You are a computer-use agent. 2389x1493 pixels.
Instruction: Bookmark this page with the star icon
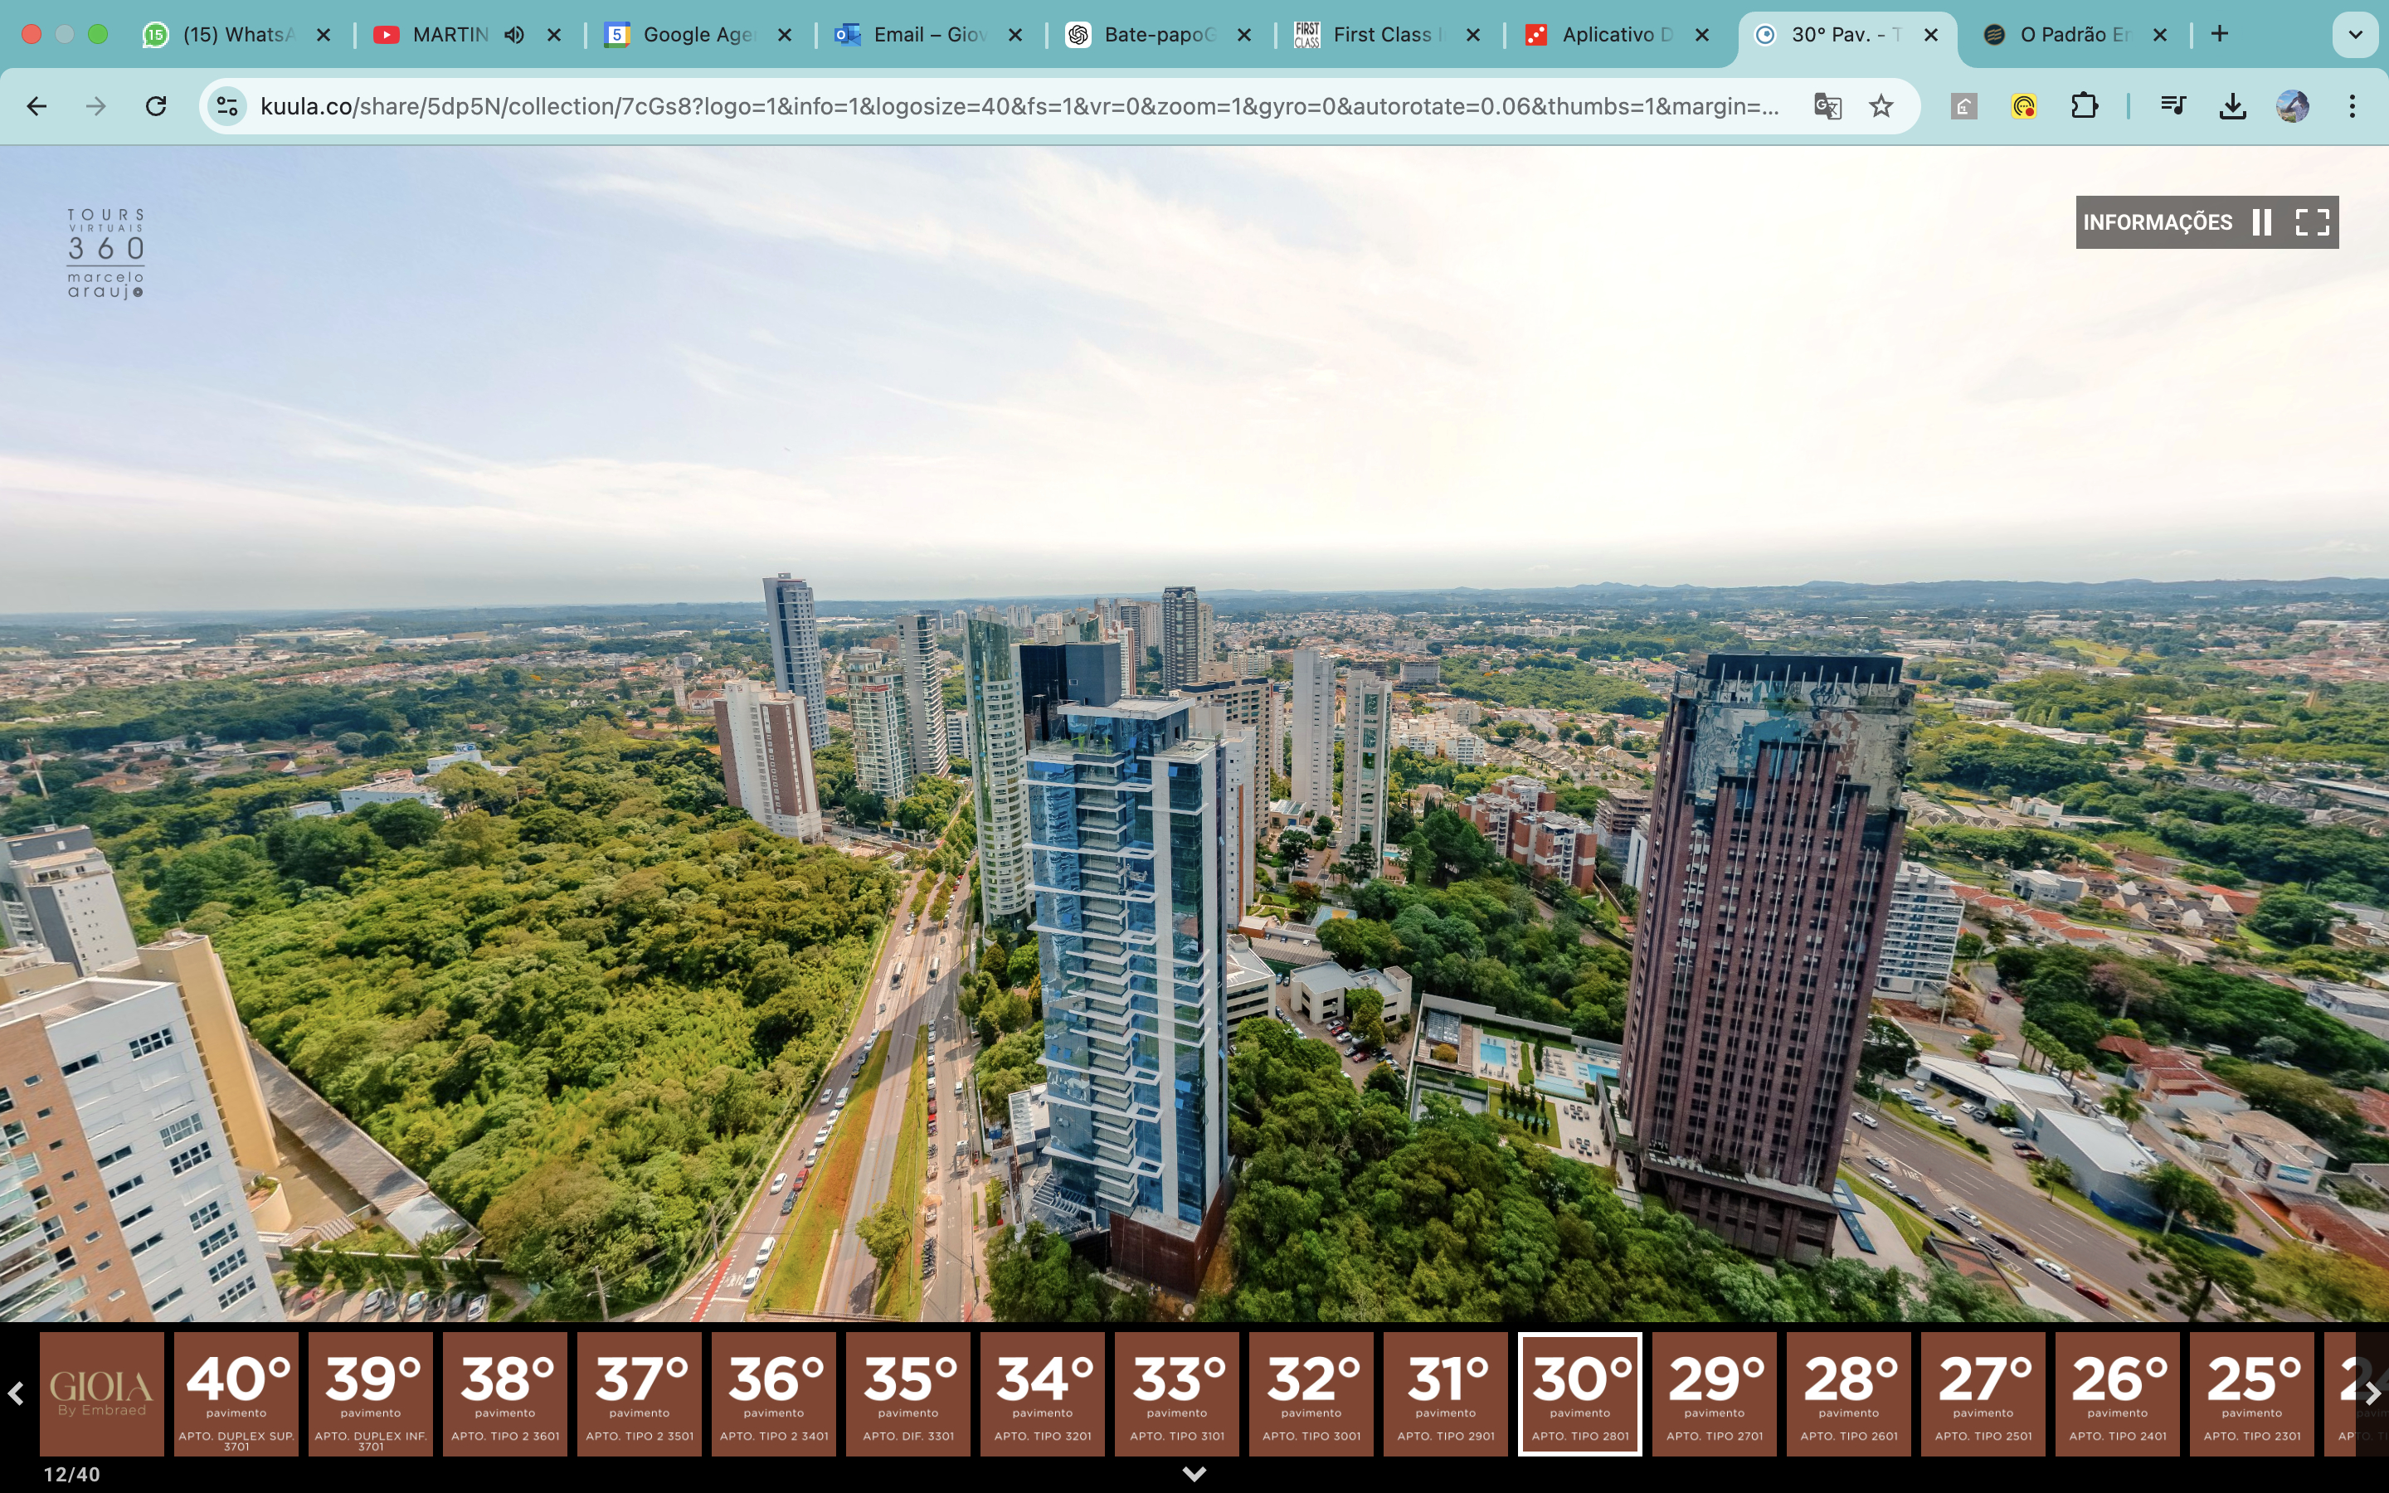pos(1881,105)
